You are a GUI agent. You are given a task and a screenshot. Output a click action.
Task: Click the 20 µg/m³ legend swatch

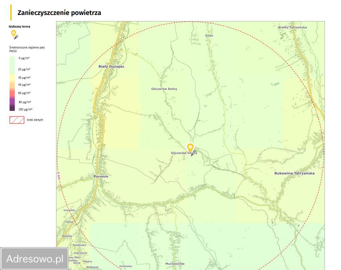13,68
